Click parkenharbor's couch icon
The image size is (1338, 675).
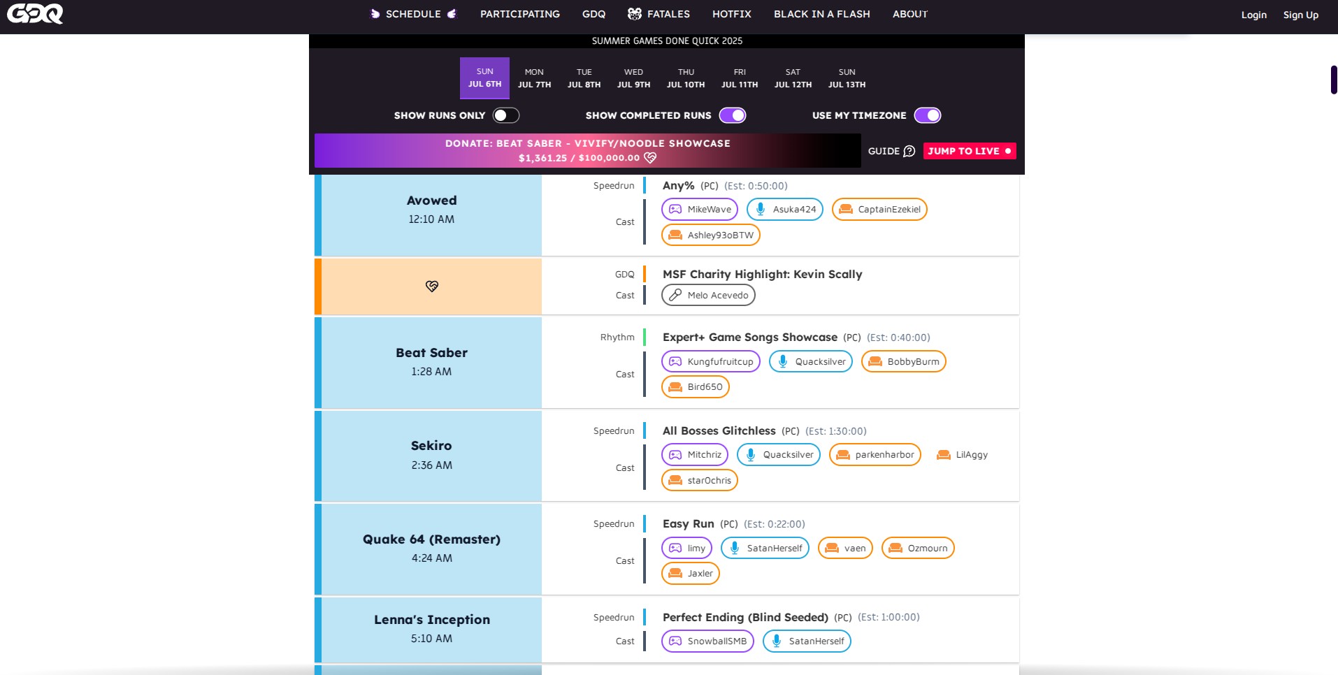coord(843,455)
